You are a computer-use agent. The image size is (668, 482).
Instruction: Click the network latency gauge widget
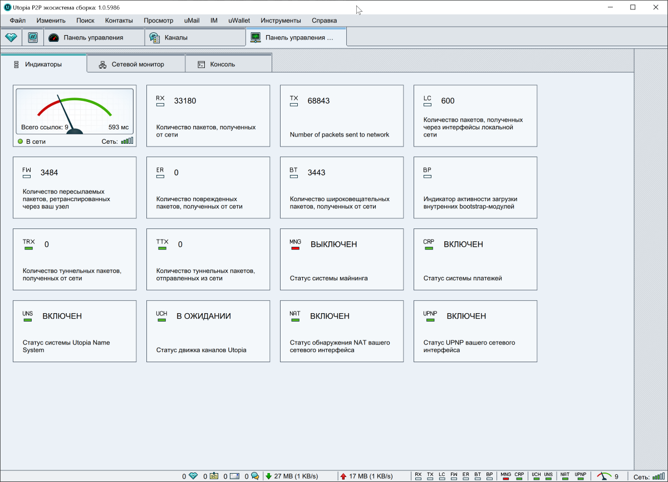(x=75, y=111)
